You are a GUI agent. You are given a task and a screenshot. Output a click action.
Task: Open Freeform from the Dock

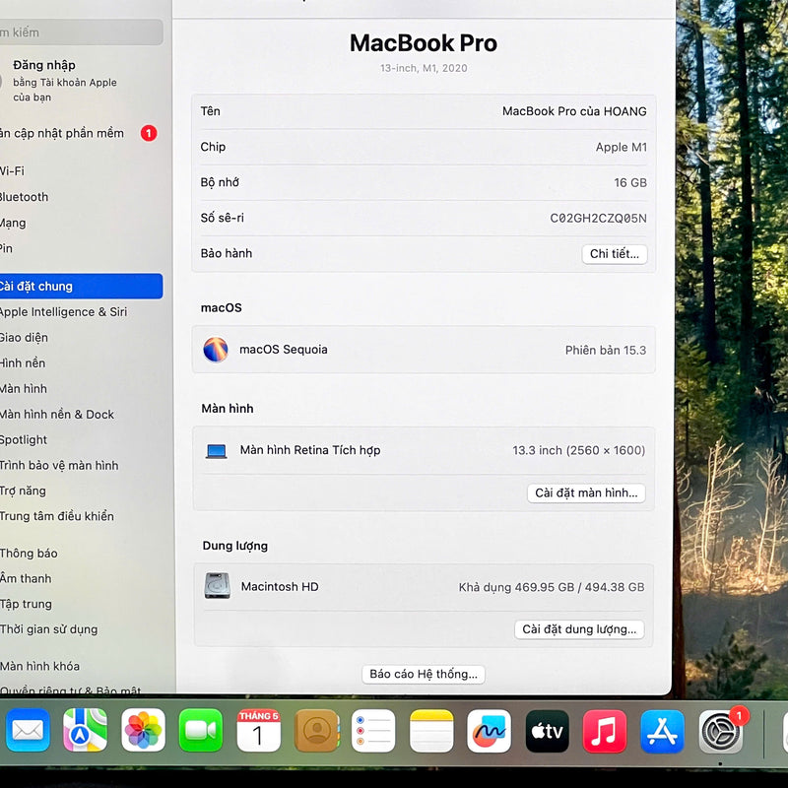(x=489, y=730)
